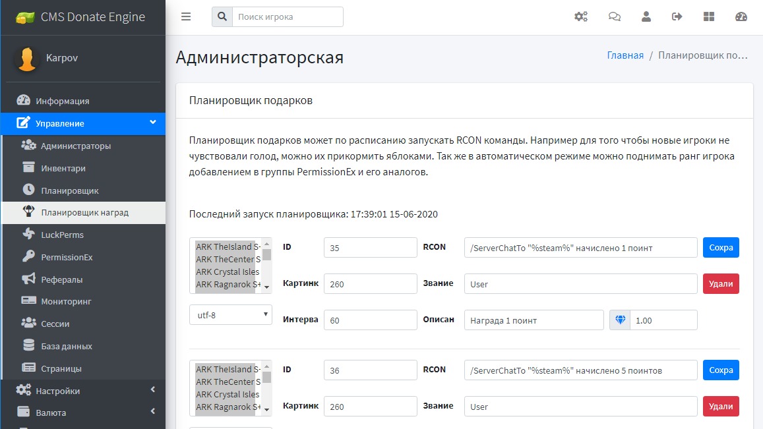This screenshot has width=763, height=429.
Task: Click the player search input field
Action: 288,17
